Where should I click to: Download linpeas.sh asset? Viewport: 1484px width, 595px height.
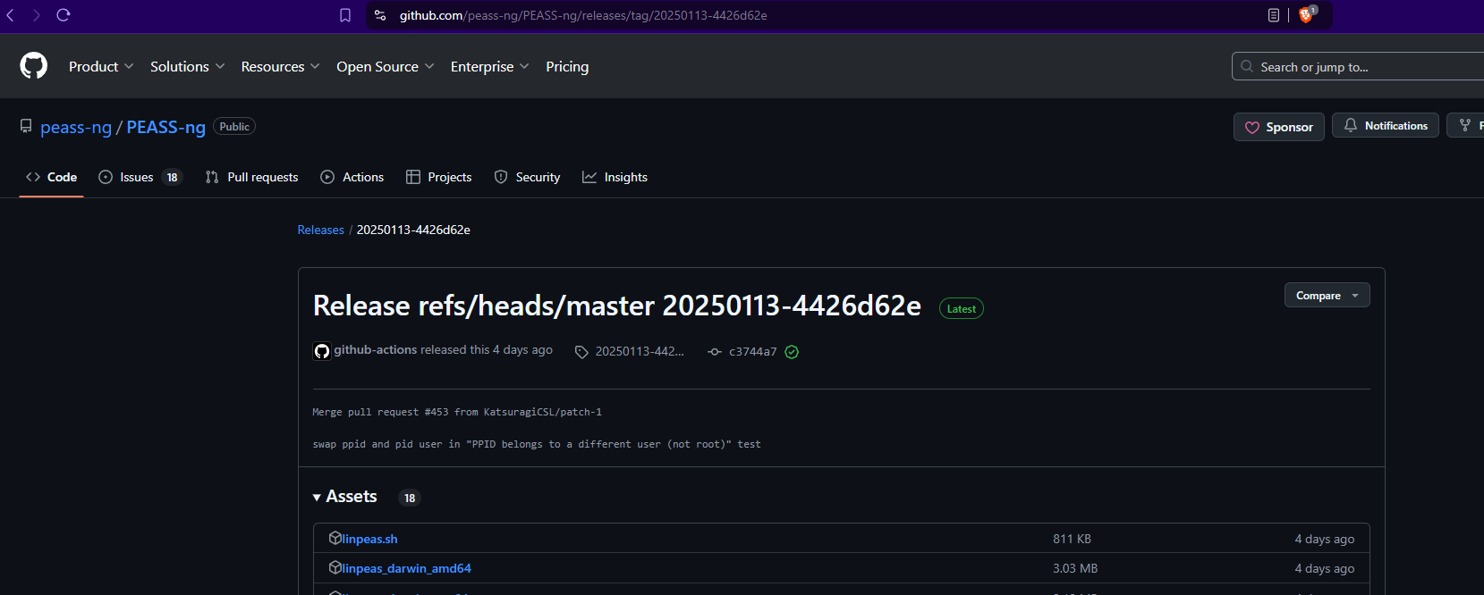369,539
